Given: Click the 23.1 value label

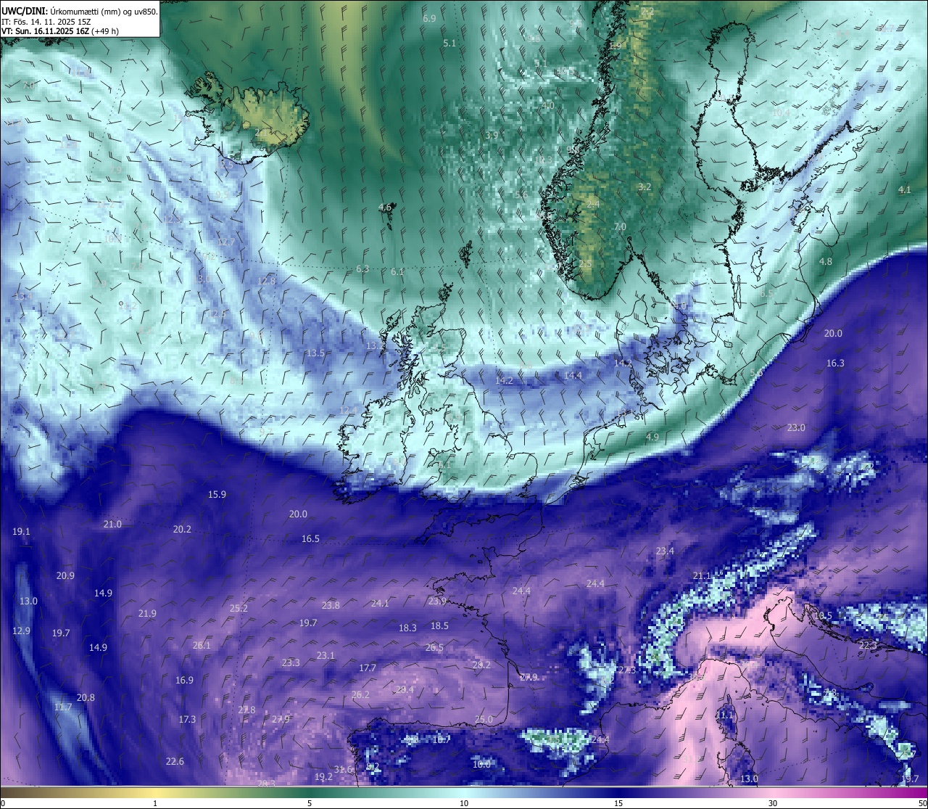Looking at the screenshot, I should (x=326, y=655).
